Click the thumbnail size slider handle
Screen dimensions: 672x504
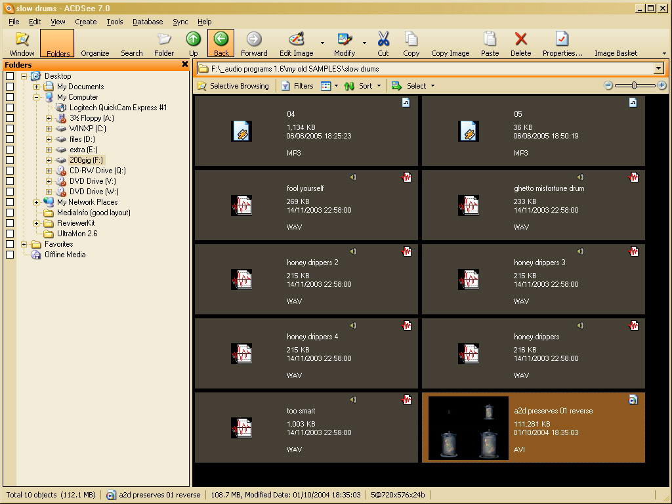click(634, 85)
